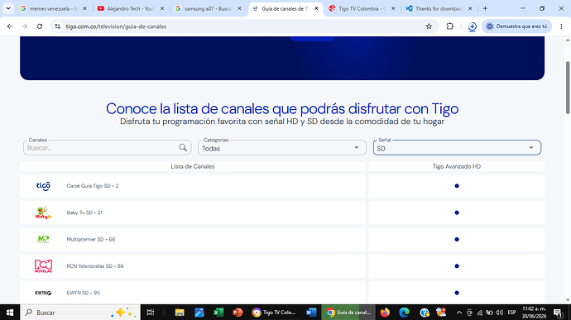This screenshot has height=320, width=571.
Task: Close the samsung a07 tab
Action: click(x=239, y=8)
